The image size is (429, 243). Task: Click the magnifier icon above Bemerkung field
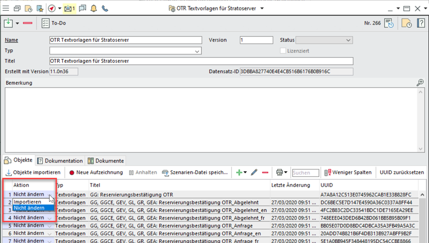(420, 82)
